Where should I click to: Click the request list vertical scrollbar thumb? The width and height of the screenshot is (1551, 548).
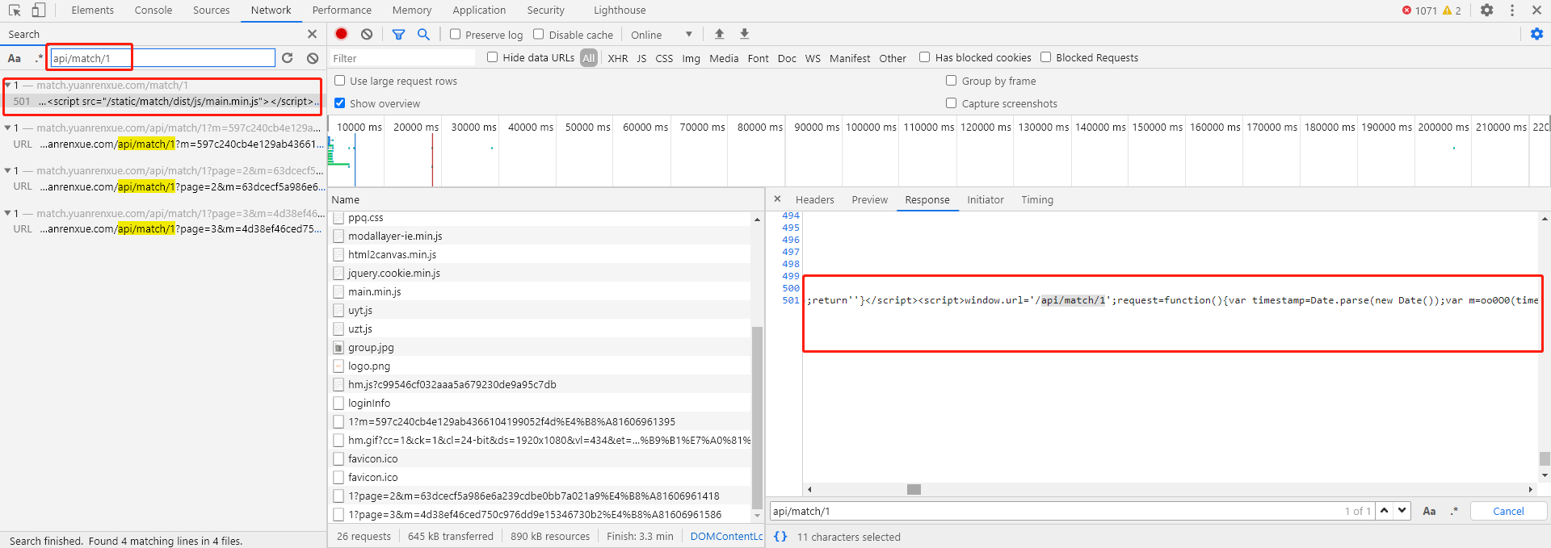coord(757,417)
